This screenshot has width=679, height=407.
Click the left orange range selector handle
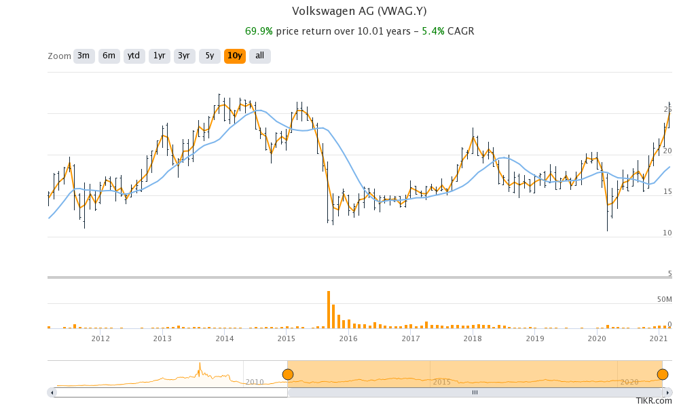click(x=289, y=374)
